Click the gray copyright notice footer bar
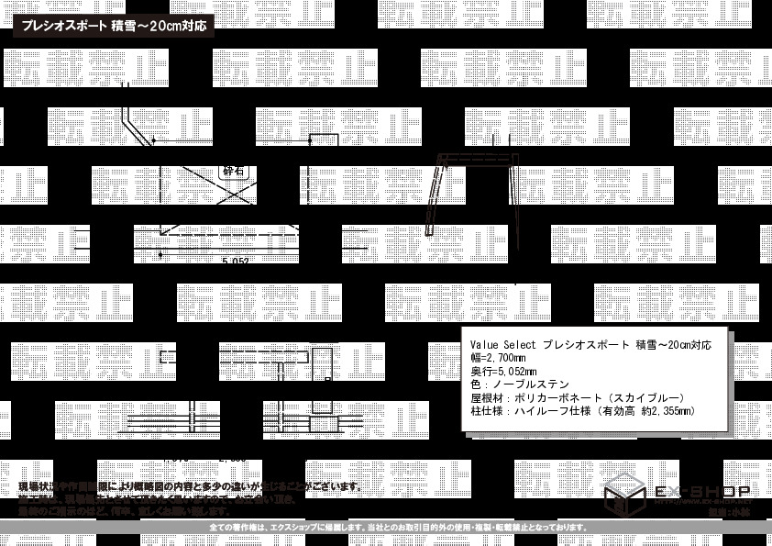 click(x=386, y=528)
